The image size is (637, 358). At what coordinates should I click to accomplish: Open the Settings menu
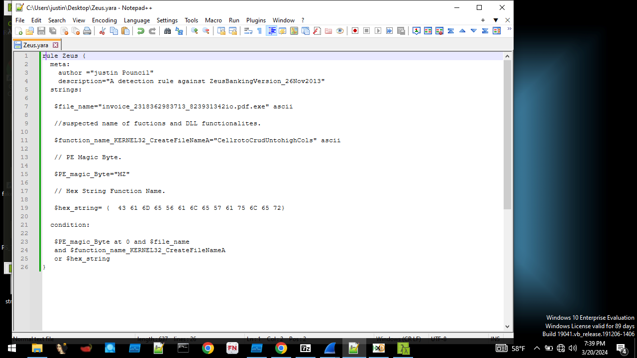coord(167,20)
